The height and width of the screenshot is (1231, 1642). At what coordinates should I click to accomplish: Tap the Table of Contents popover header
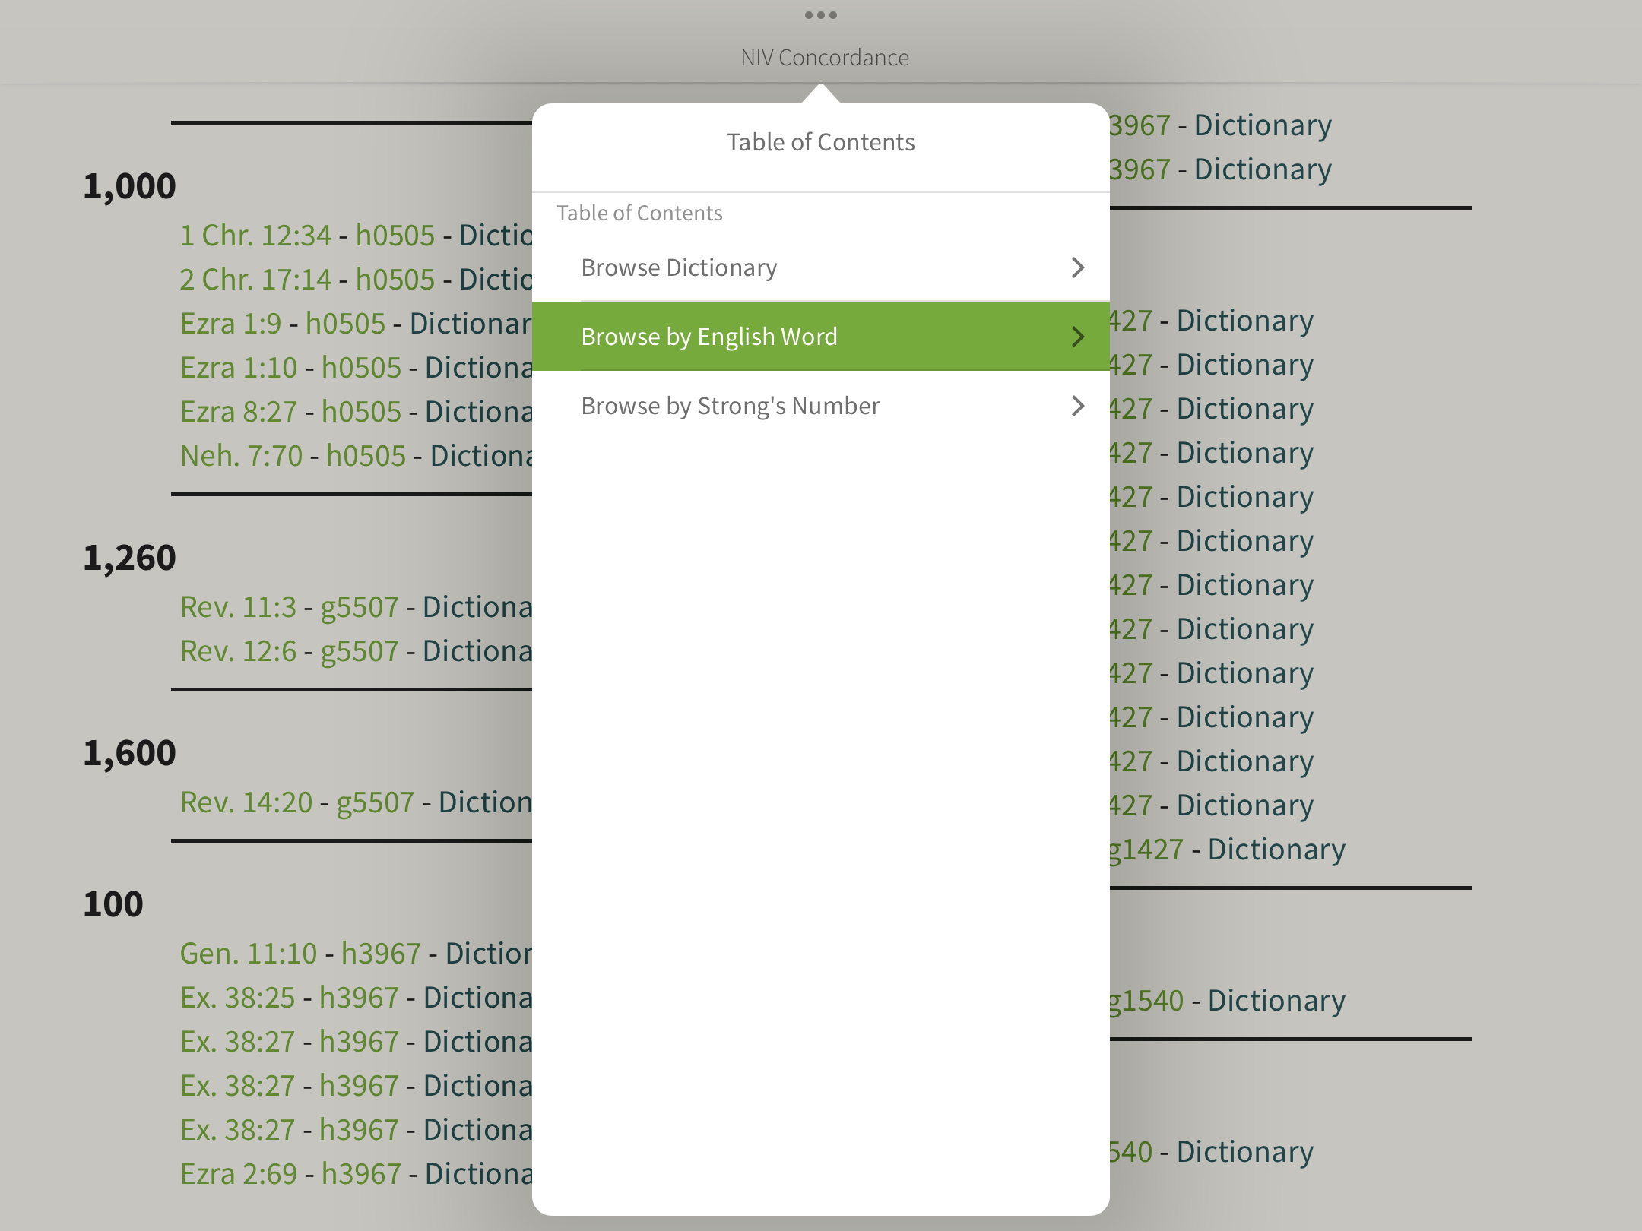tap(820, 142)
